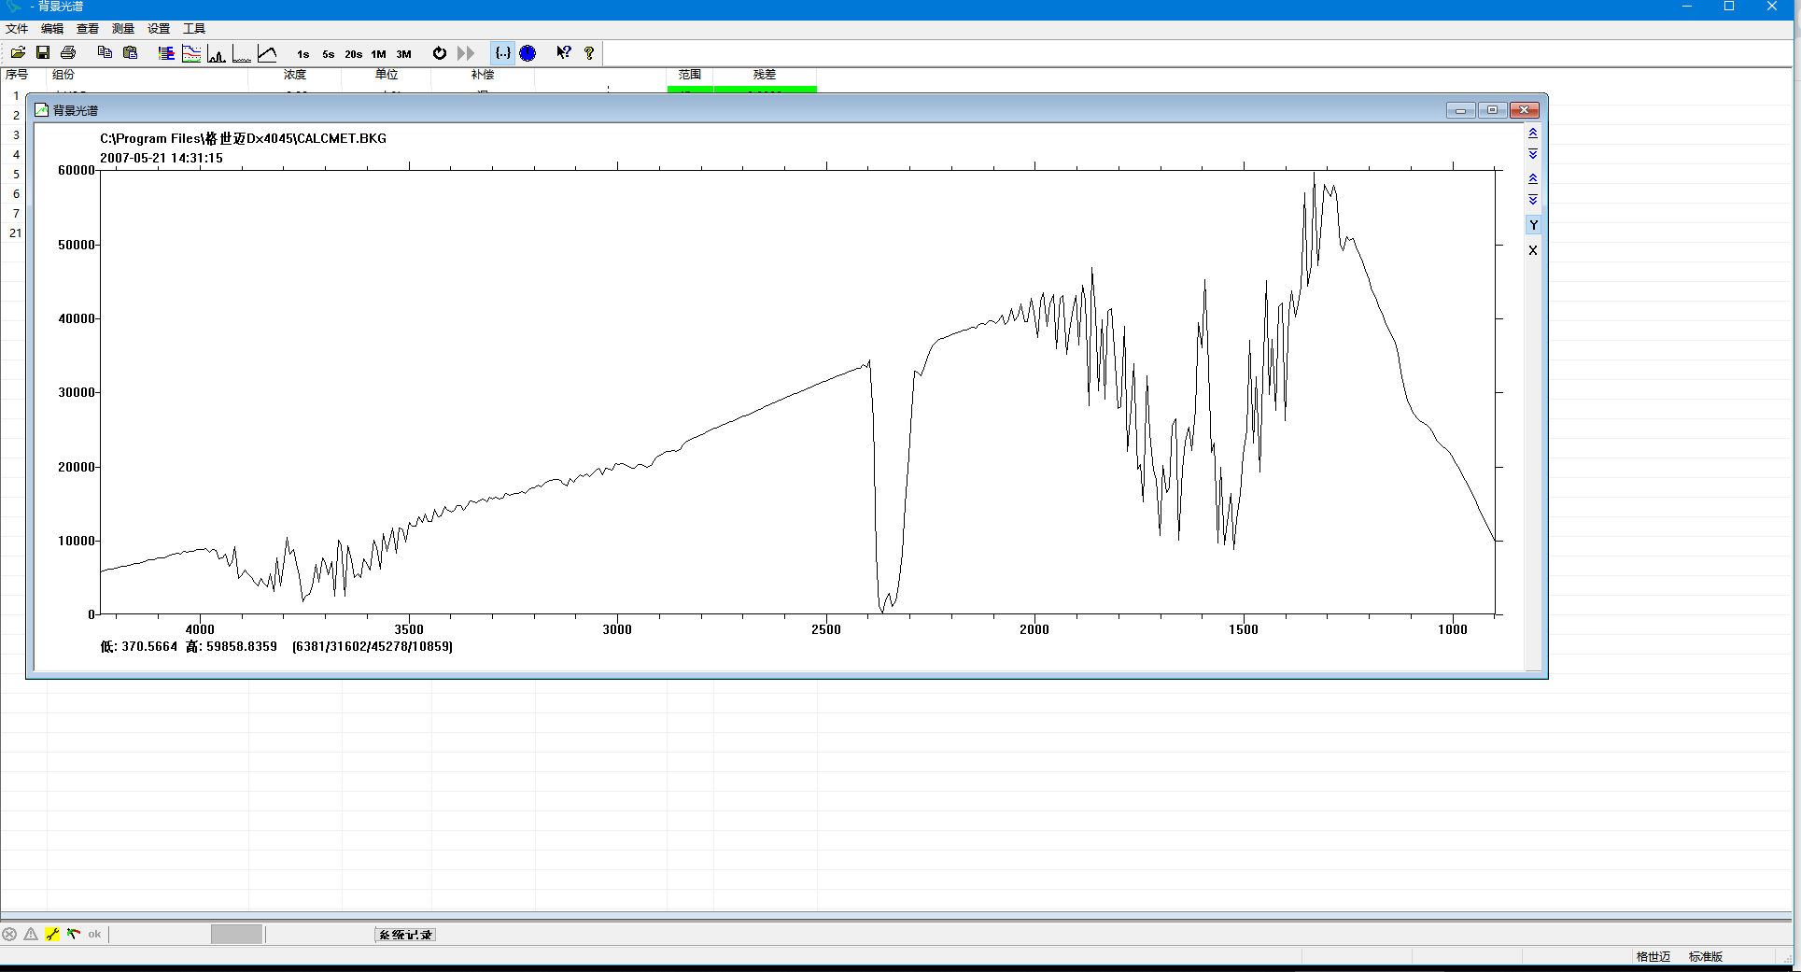Click the ok status indicator
Screen dimensions: 1801x972
[x=94, y=934]
